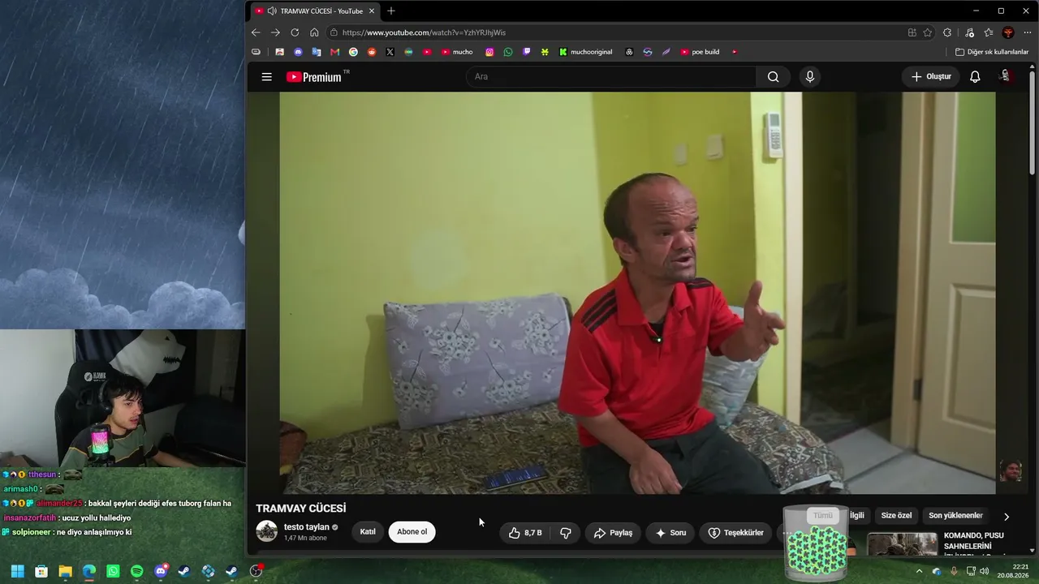Add this page to favorites star
The height and width of the screenshot is (584, 1039).
(928, 32)
